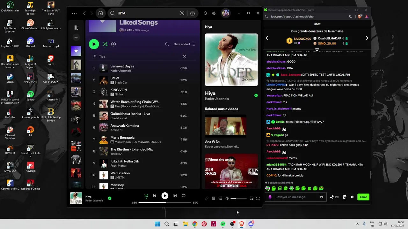Skip to the next track

tap(175, 196)
